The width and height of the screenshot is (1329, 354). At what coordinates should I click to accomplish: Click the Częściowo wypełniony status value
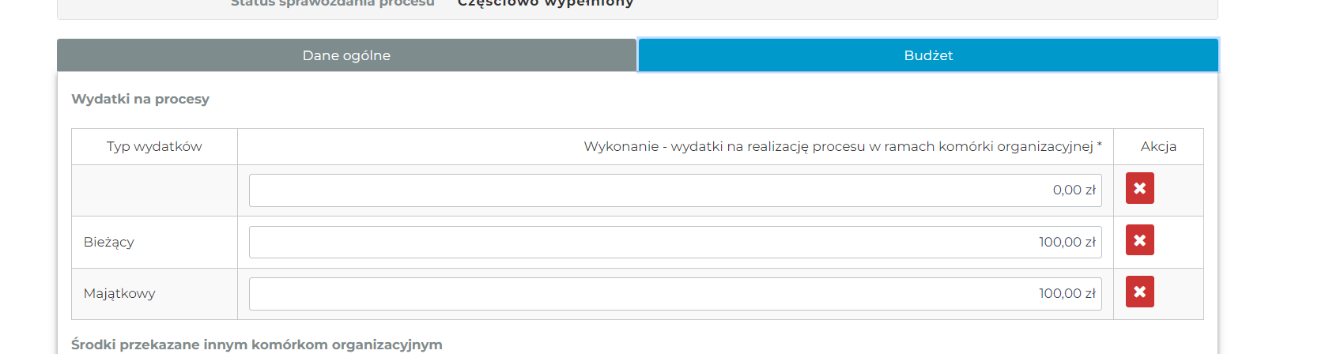pyautogui.click(x=546, y=4)
